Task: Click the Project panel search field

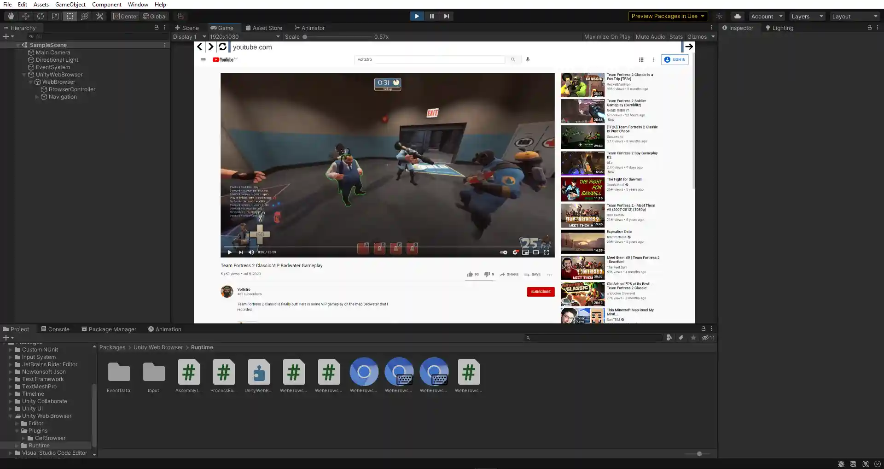Action: tap(594, 338)
